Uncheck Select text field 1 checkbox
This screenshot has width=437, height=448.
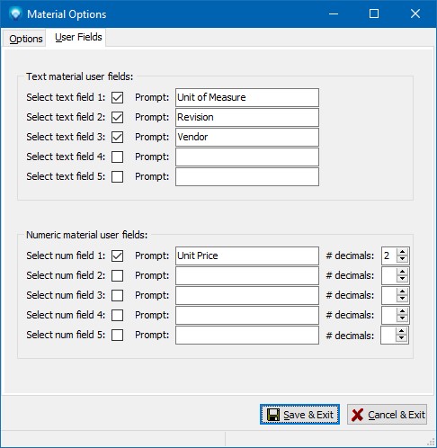click(117, 97)
